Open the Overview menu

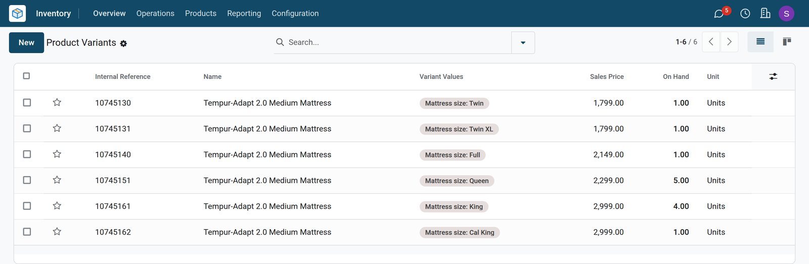(109, 13)
